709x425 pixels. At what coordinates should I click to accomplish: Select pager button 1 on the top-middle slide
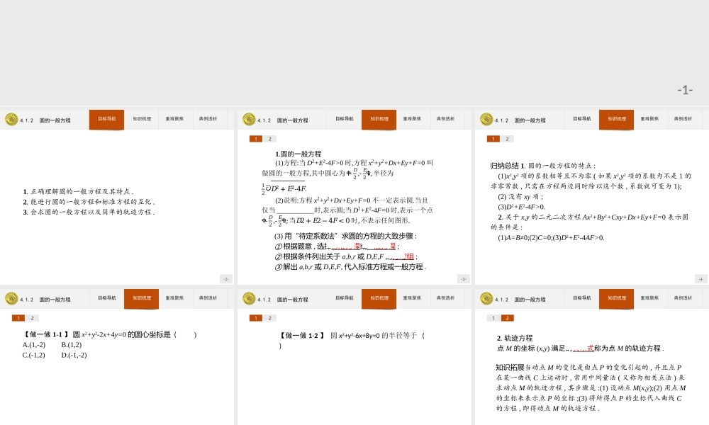(255, 139)
